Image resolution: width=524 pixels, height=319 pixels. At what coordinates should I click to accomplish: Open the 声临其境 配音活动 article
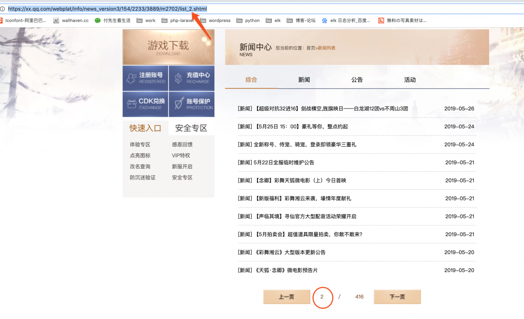[x=297, y=217]
